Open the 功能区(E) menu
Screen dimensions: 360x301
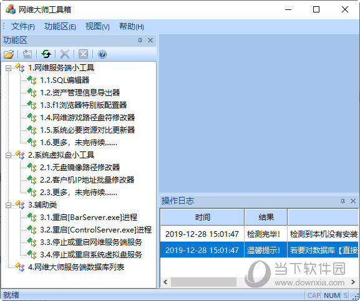click(60, 27)
